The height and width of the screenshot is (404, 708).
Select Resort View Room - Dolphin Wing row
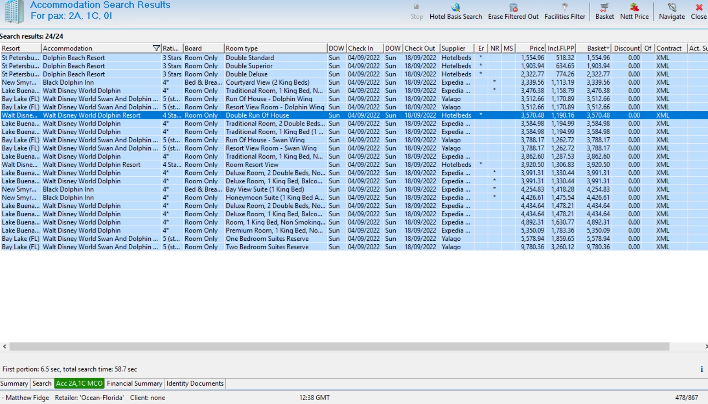pos(354,107)
